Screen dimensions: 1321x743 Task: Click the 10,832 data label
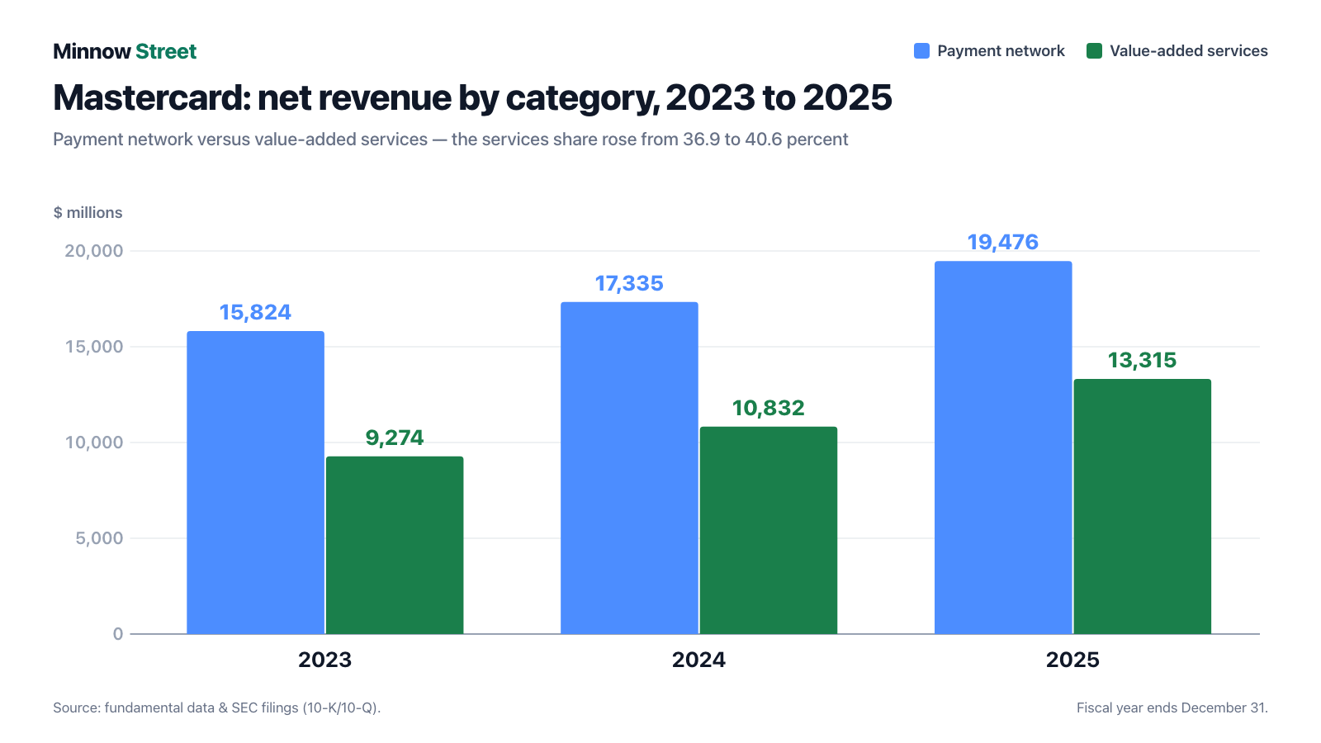point(769,408)
